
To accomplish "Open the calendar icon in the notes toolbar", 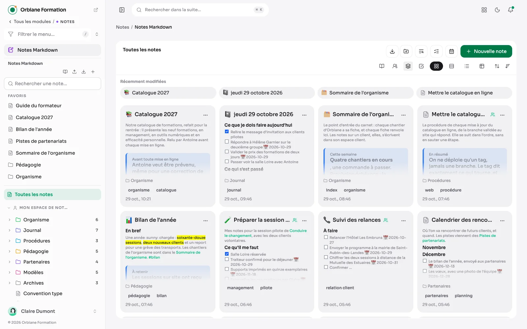I will coord(452,51).
